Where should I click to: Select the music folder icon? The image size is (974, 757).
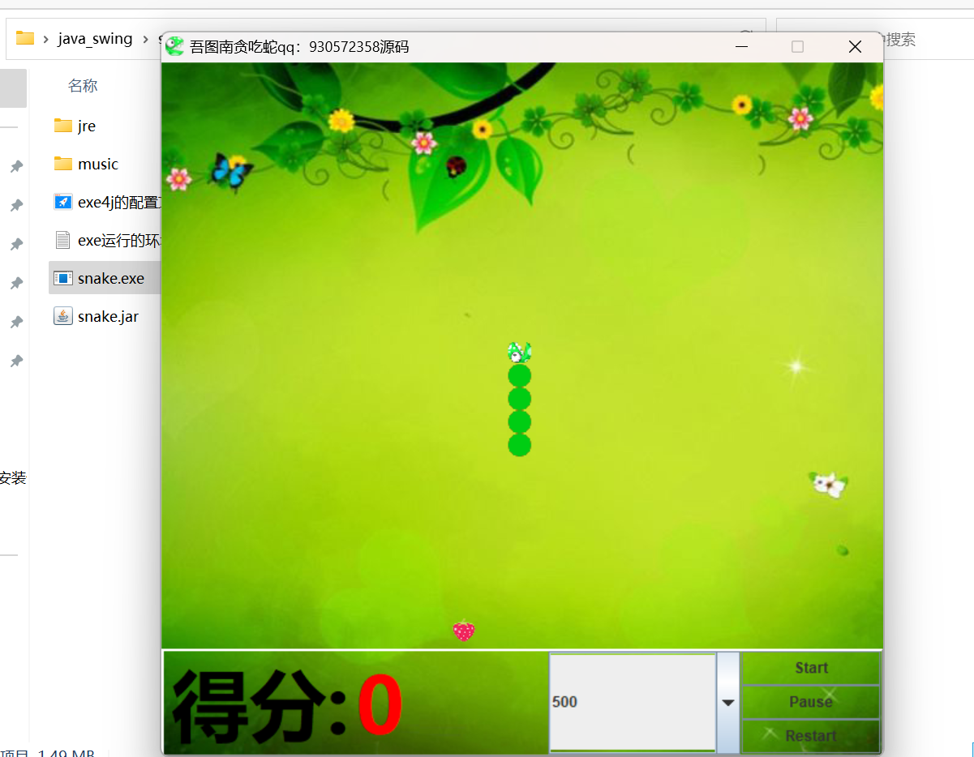click(x=62, y=164)
